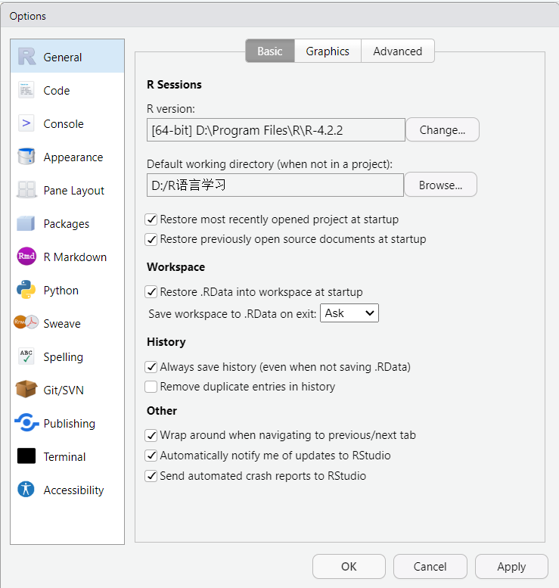Click the Cancel button
Image resolution: width=559 pixels, height=588 pixels.
point(430,566)
